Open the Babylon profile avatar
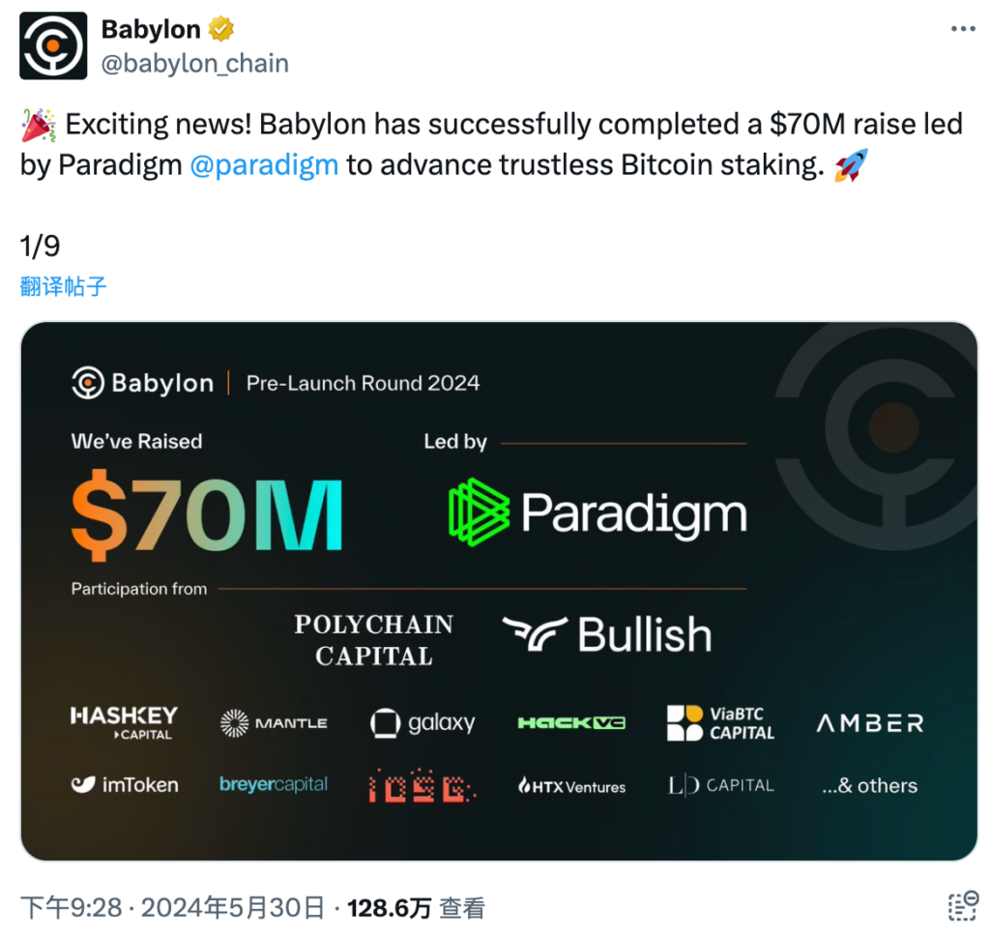This screenshot has height=936, width=990. (53, 46)
